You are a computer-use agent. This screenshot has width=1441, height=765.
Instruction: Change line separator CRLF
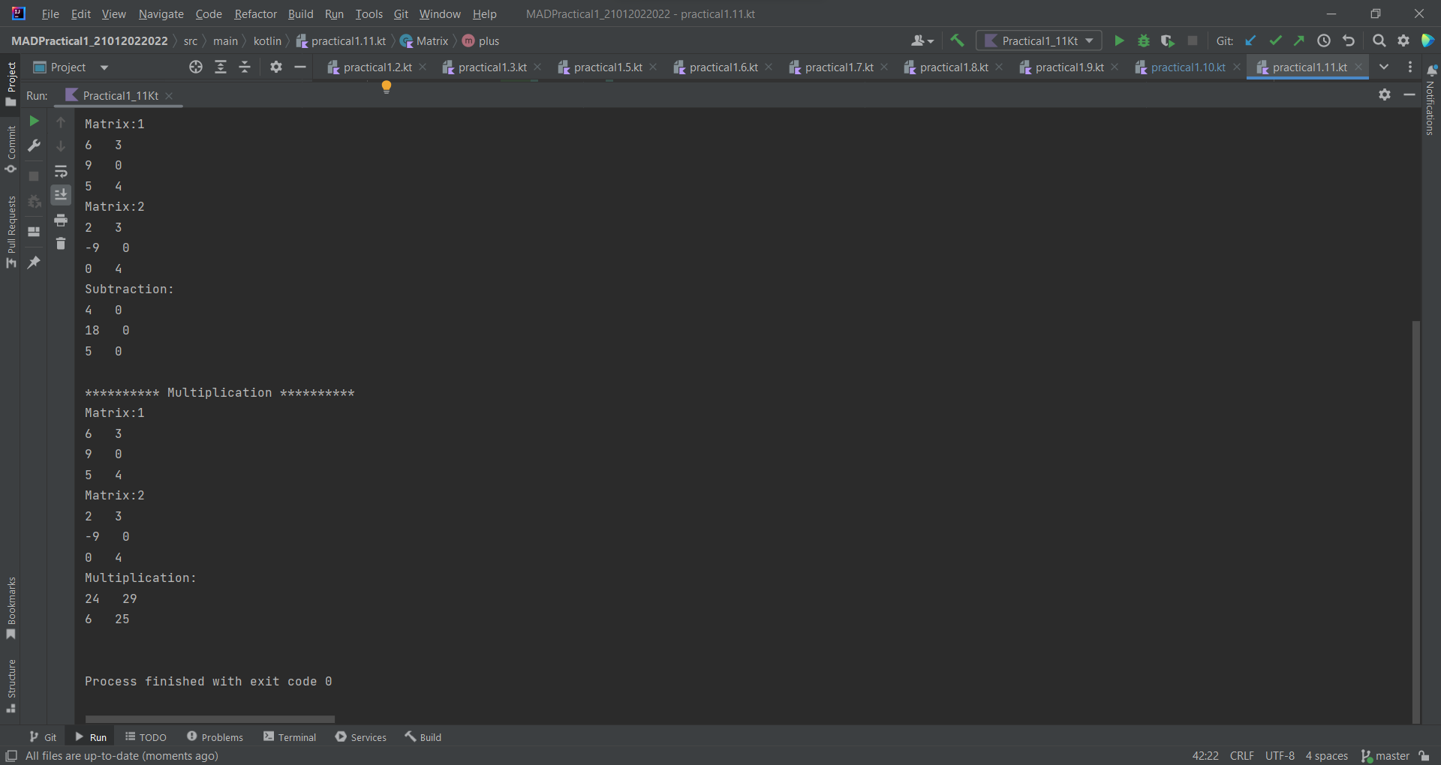tap(1242, 756)
